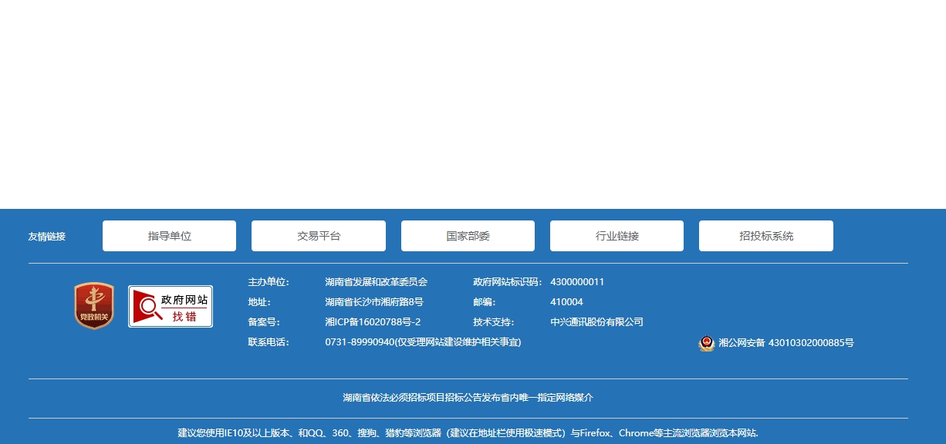Click the postal code 410004
Screen dimensions: 946x444
(x=566, y=302)
